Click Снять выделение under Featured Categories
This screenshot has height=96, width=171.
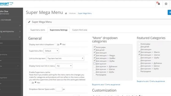(x=157, y=81)
